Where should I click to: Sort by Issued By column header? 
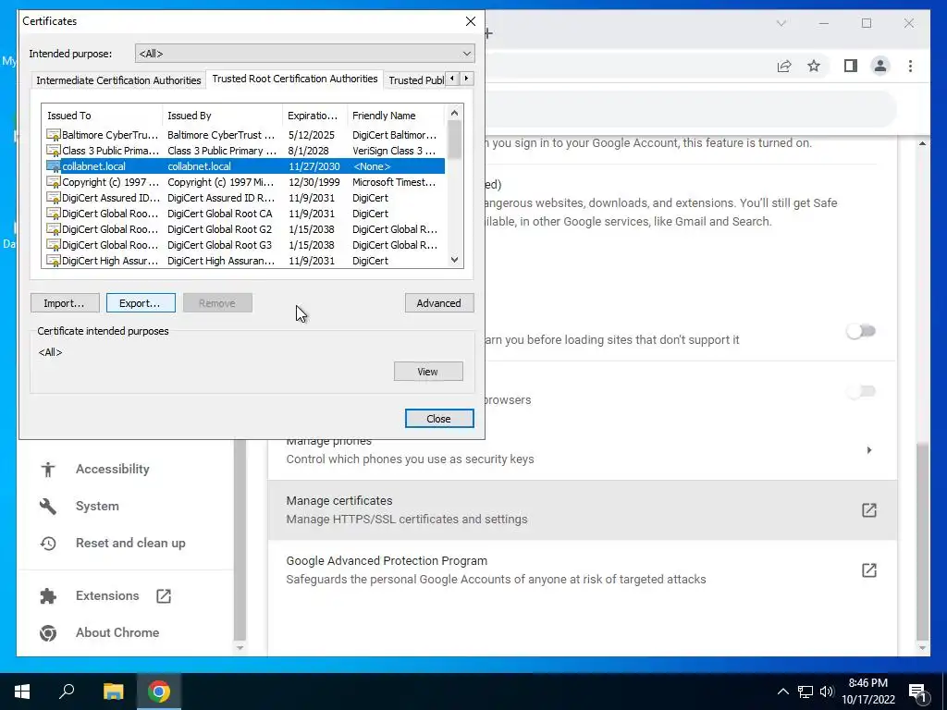(222, 116)
